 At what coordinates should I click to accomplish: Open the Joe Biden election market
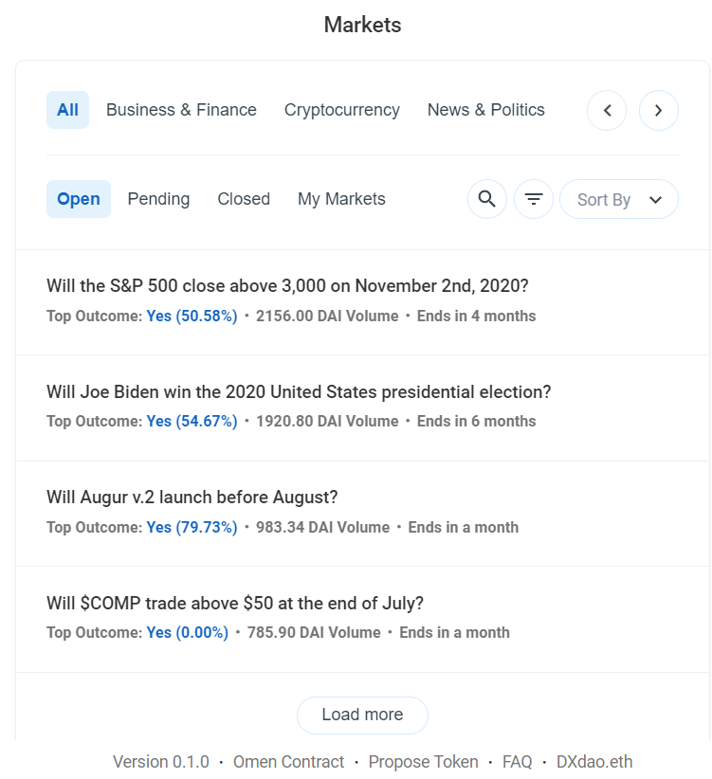(x=299, y=391)
